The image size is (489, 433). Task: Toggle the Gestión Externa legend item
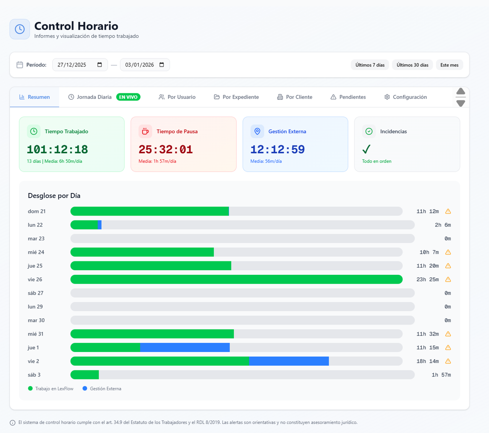click(x=101, y=388)
